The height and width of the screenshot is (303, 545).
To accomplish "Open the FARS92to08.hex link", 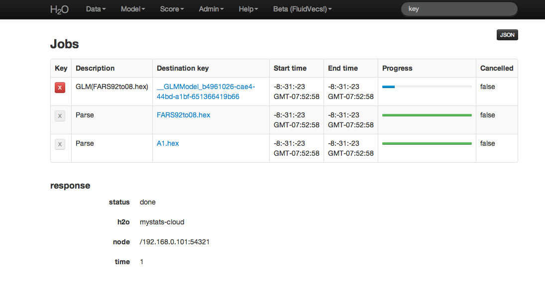I will pos(183,115).
